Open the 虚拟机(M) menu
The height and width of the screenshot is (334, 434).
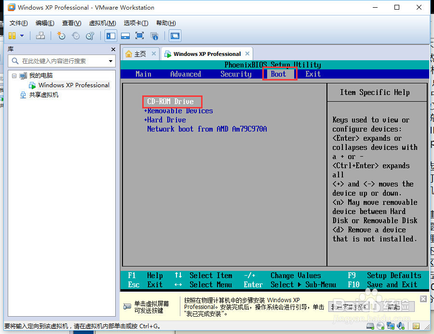pos(103,23)
